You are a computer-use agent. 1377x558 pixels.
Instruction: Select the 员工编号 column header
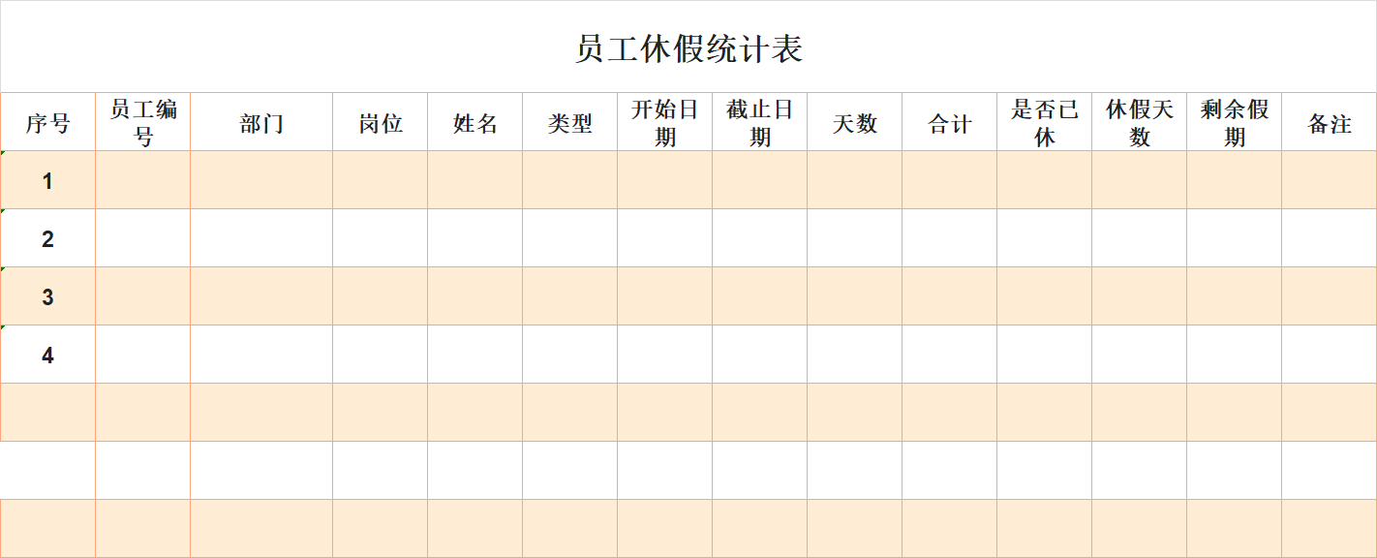click(141, 122)
